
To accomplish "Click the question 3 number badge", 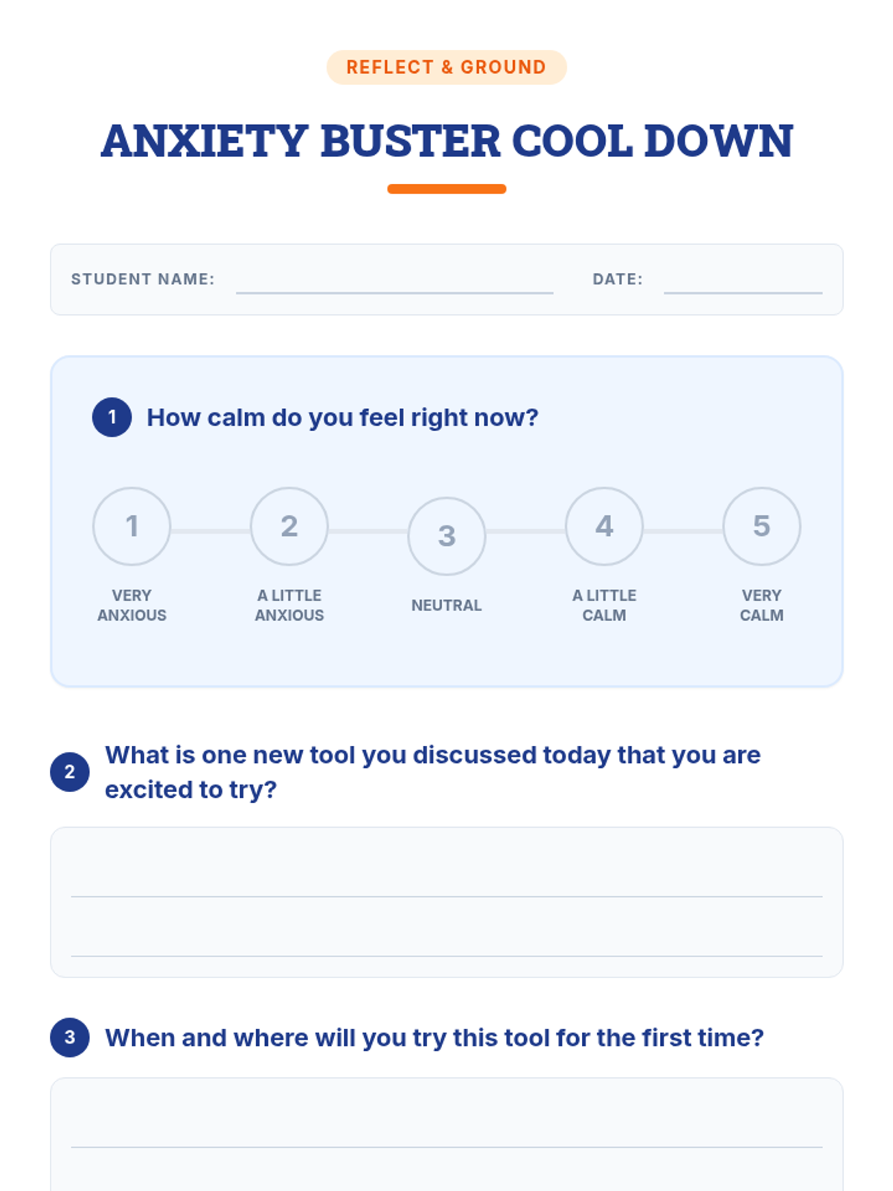I will pos(70,1037).
